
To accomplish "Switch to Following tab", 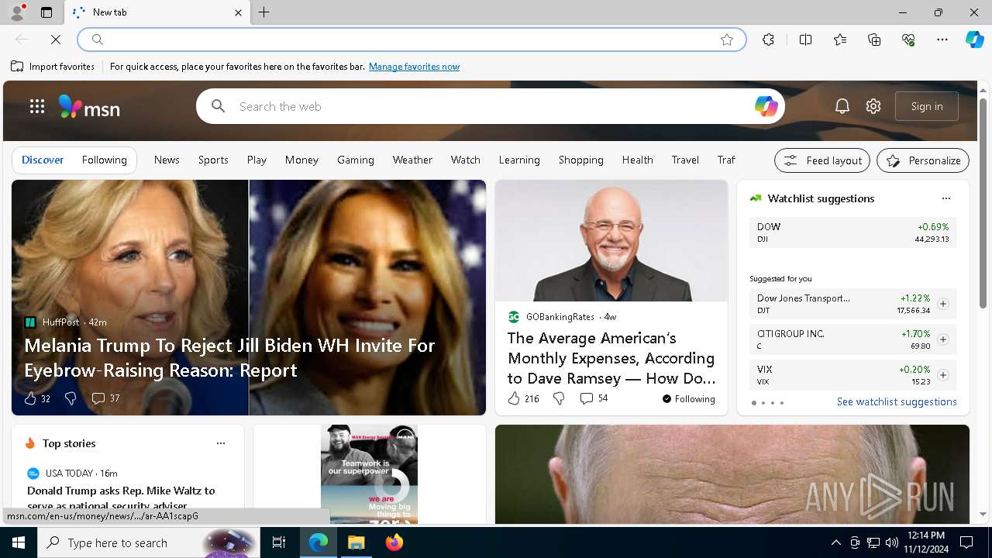I will point(105,160).
